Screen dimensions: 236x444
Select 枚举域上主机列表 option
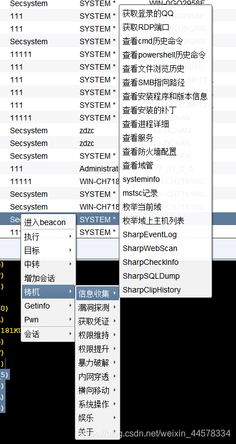point(166,221)
